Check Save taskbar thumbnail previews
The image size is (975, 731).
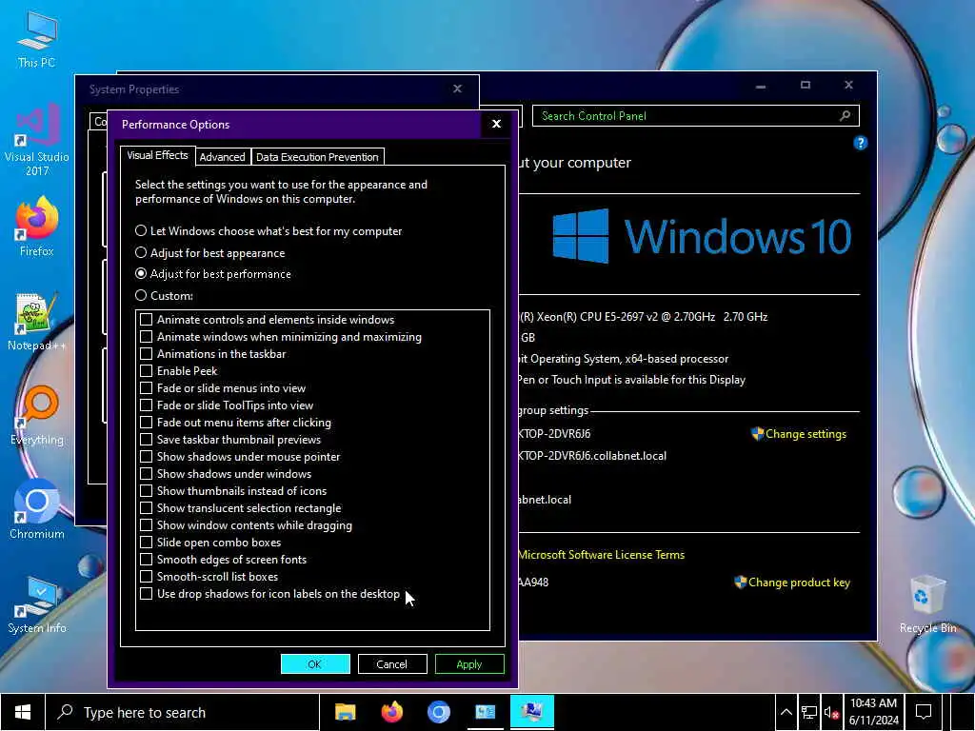[146, 440]
